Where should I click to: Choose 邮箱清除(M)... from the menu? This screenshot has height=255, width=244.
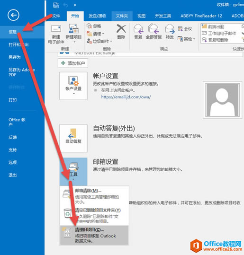94,196
